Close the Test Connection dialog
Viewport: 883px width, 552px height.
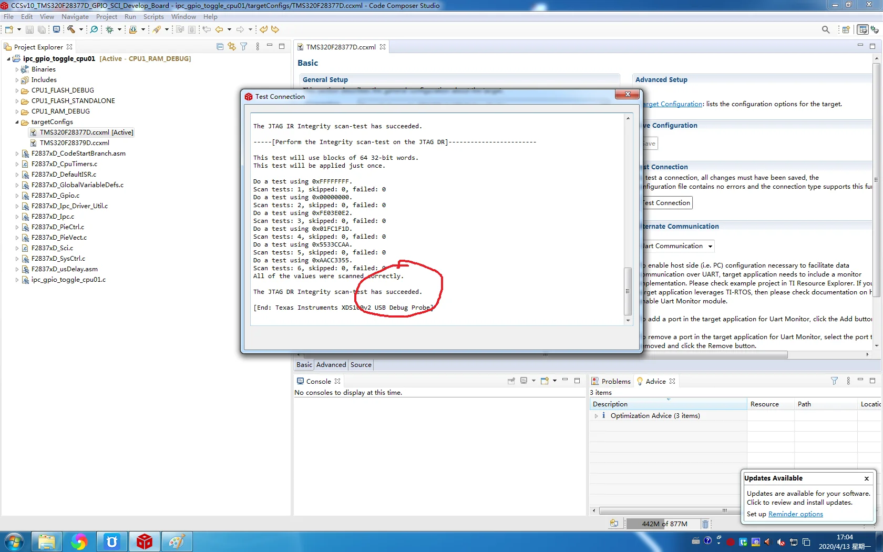click(628, 94)
